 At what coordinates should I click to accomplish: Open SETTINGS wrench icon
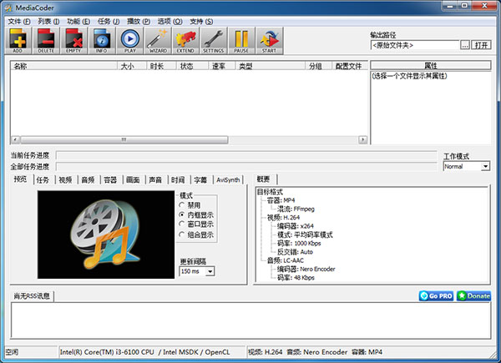213,39
